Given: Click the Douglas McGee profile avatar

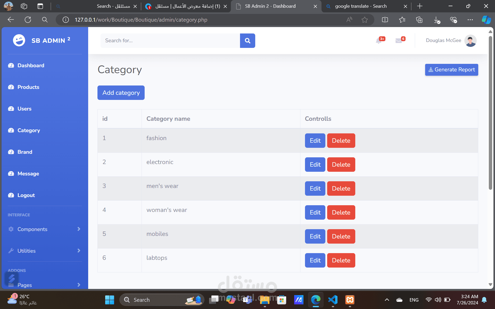Looking at the screenshot, I should 470,40.
